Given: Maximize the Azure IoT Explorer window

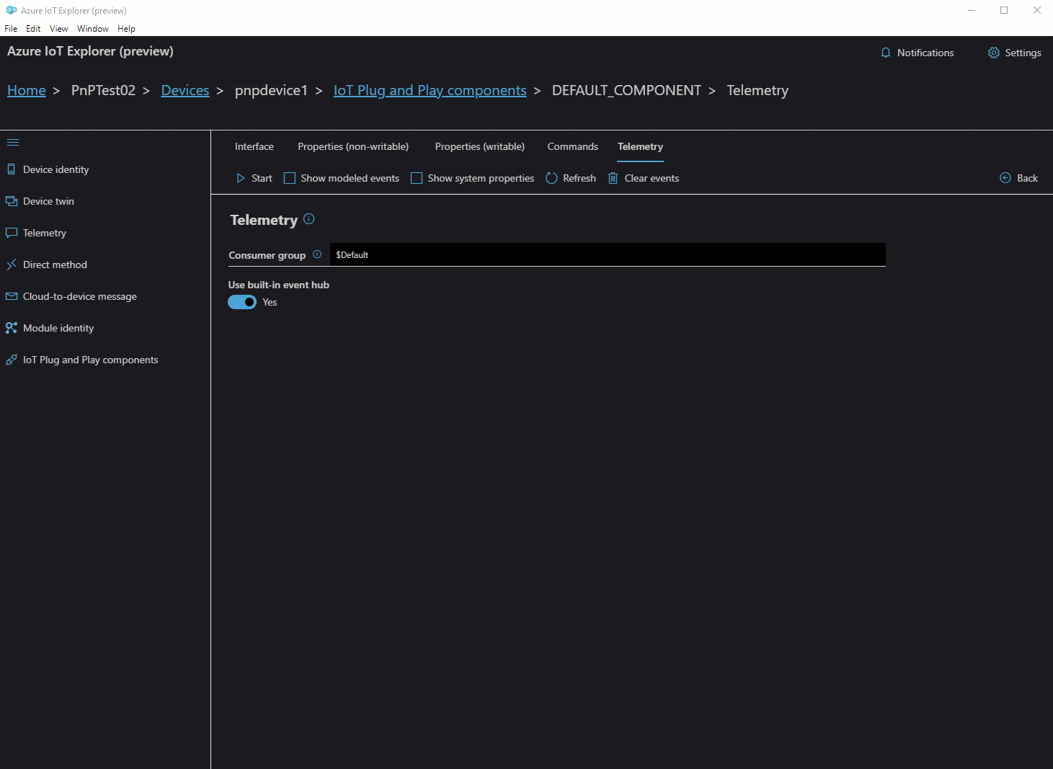Looking at the screenshot, I should pos(1004,10).
